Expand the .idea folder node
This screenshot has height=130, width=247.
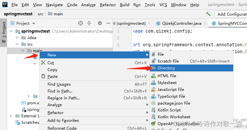click(x=17, y=37)
